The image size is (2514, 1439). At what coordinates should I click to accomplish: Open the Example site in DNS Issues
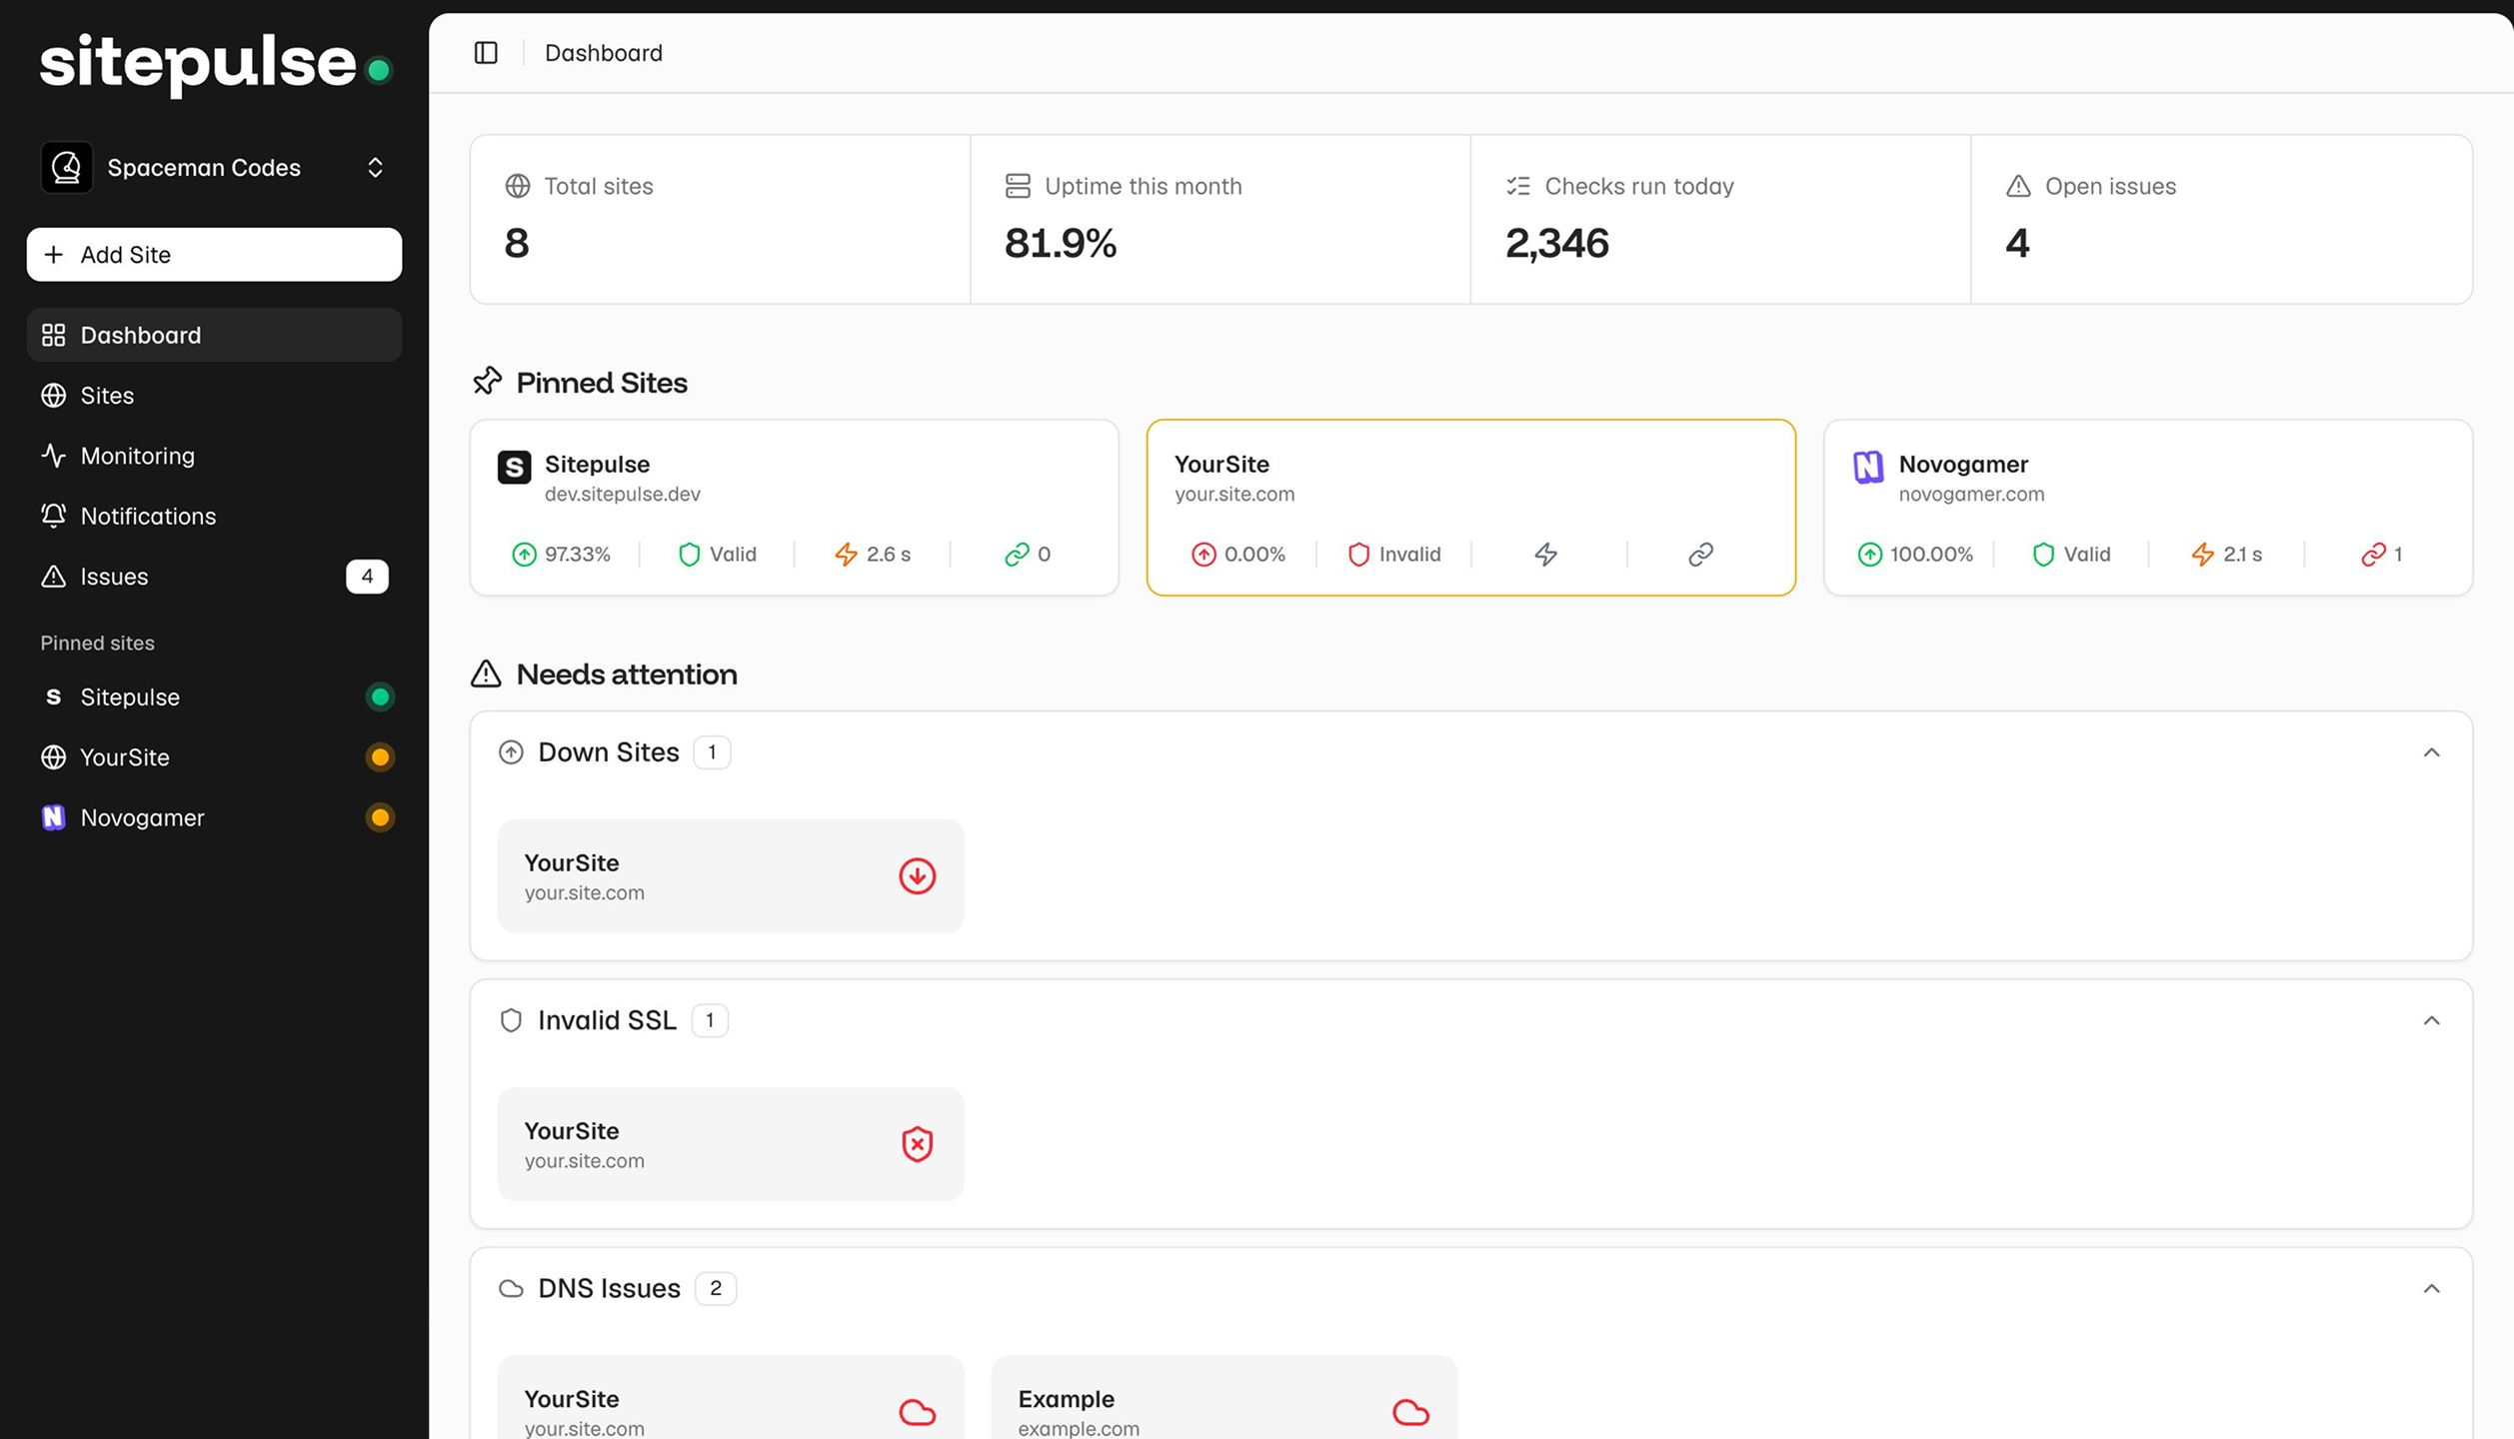1225,1397
